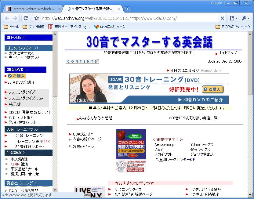Screen dimensions: 254x199
Task: Open the ツール bookmarks folder
Action: tap(11, 27)
